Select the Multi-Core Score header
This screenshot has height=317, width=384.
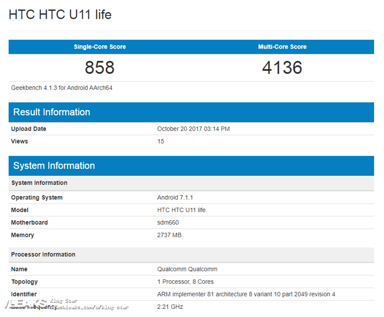point(282,46)
